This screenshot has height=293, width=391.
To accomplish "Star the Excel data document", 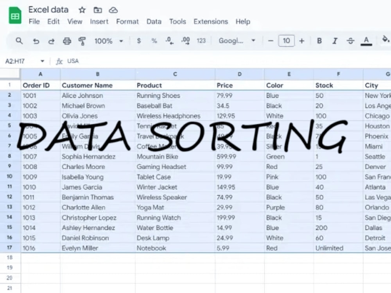I will coord(82,10).
